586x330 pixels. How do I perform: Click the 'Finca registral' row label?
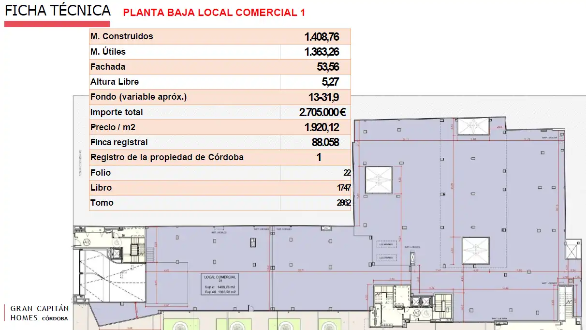119,142
